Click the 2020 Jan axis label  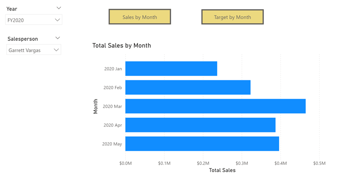113,69
